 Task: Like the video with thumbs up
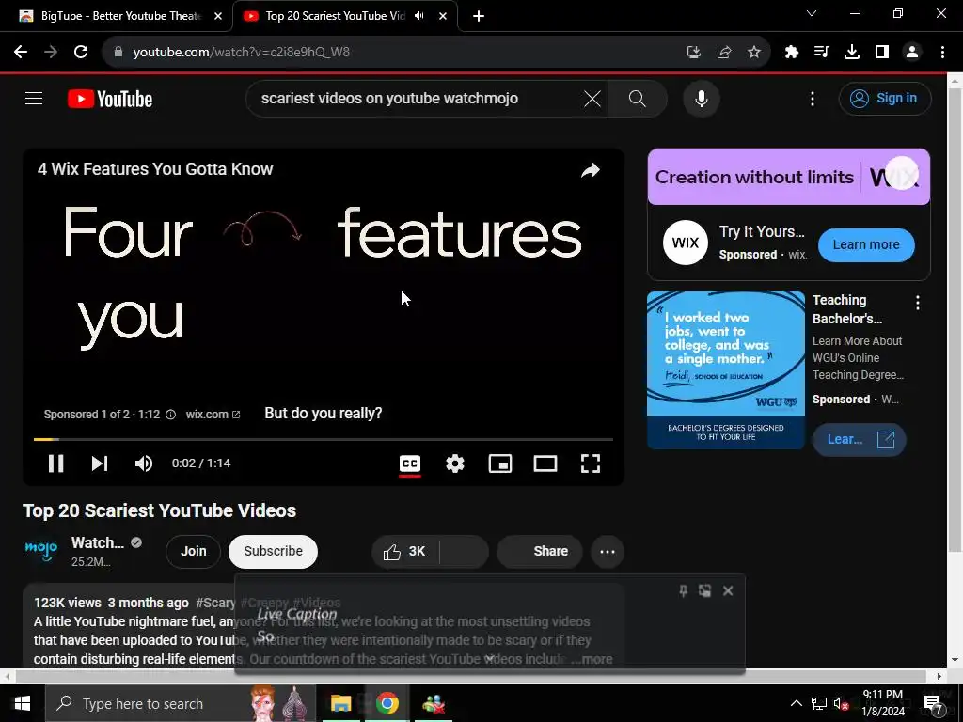click(405, 551)
